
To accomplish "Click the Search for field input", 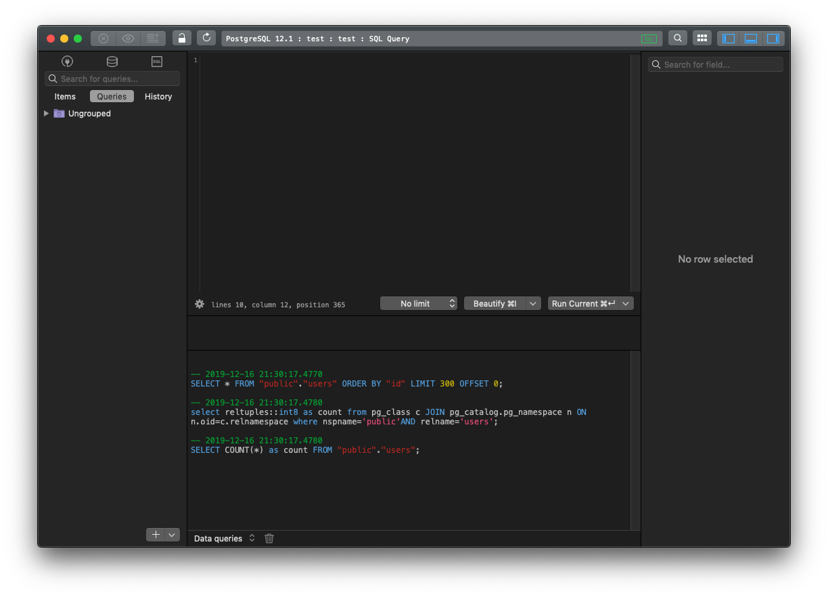I will [716, 65].
